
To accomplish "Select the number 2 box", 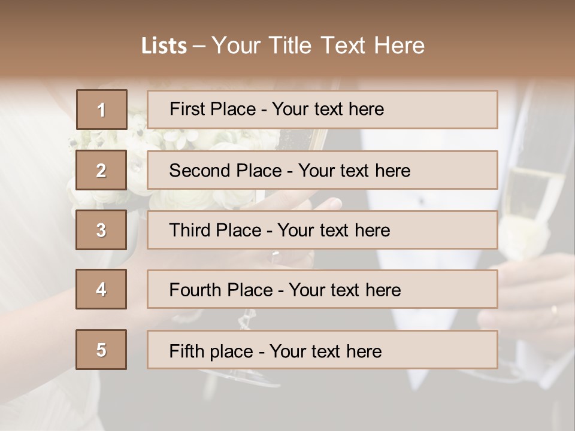I will pos(101,170).
